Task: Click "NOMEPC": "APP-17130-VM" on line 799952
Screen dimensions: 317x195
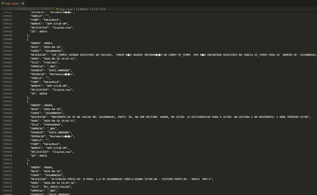Action: pos(50,86)
